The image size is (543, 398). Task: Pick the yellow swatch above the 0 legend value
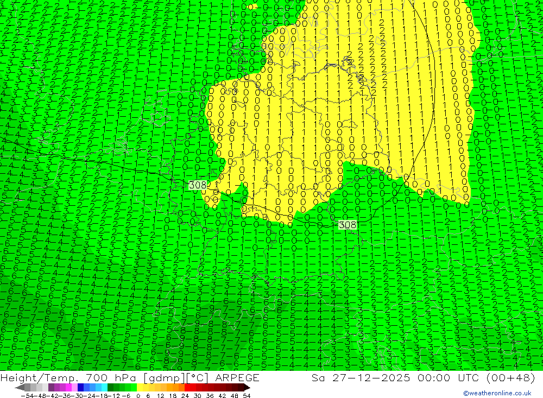[x=140, y=387]
